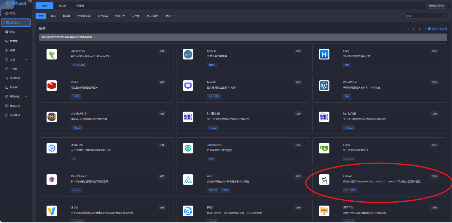This screenshot has width=452, height=223.
Task: Open the SFTPGo app icon
Action: tap(324, 211)
